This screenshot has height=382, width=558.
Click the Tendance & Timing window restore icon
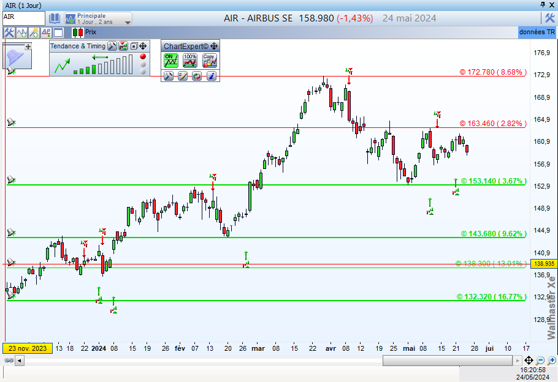pyautogui.click(x=134, y=46)
